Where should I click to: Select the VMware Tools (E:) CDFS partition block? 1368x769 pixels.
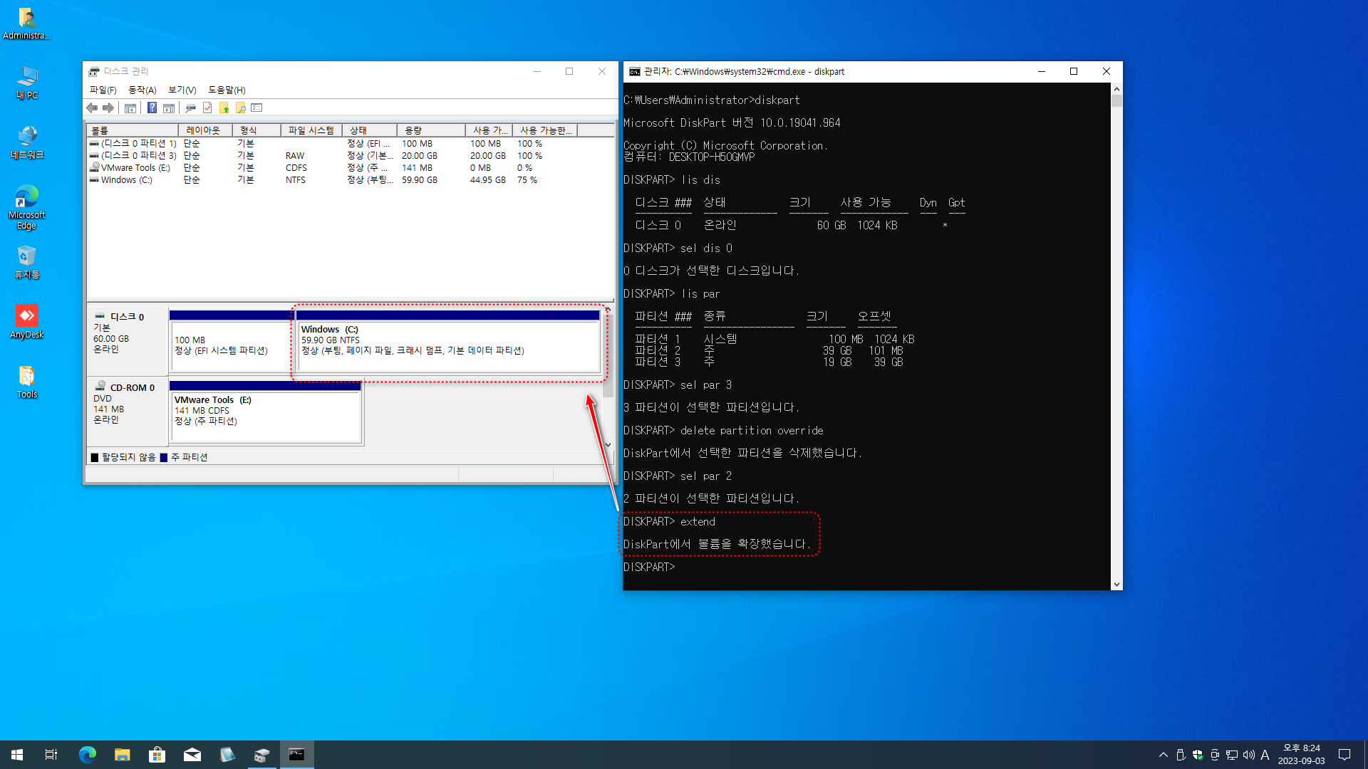point(266,413)
